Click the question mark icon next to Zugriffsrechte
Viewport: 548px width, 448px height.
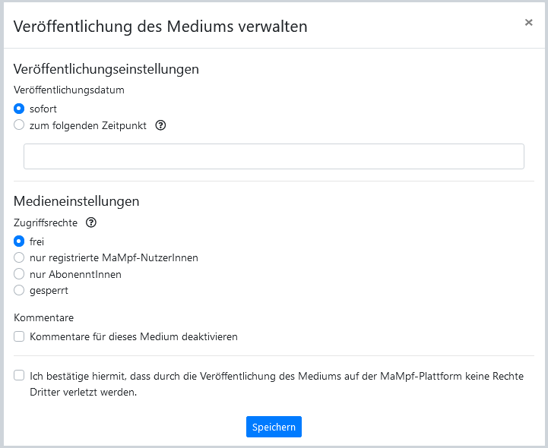[x=91, y=223]
